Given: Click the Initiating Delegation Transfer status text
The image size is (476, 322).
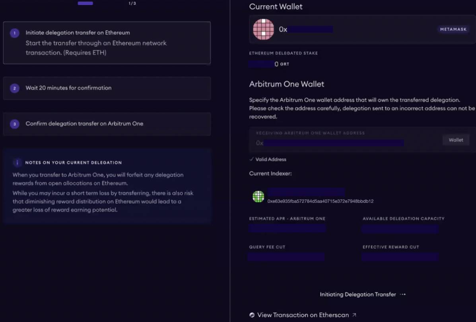Looking at the screenshot, I should (x=357, y=295).
